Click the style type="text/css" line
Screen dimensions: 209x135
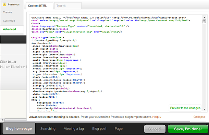pos(48,37)
